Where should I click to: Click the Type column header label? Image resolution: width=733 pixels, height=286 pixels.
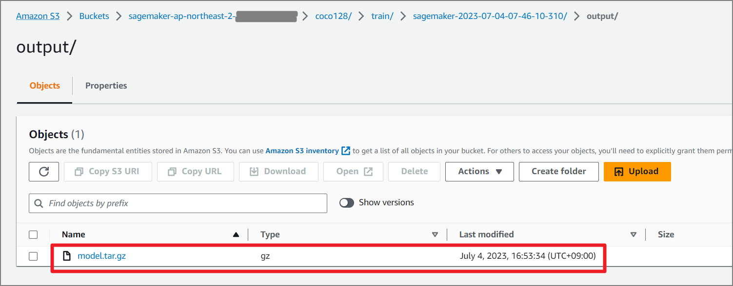tap(270, 234)
